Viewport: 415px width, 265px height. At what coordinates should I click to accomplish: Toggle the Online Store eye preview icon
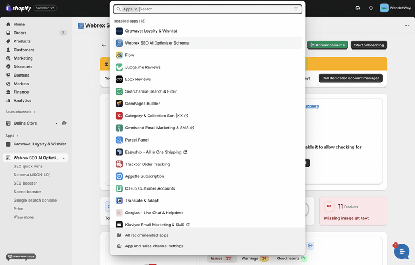64,123
